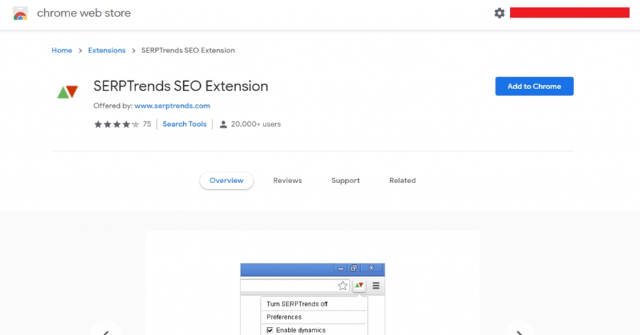Switch to the Reviews tab

click(287, 180)
